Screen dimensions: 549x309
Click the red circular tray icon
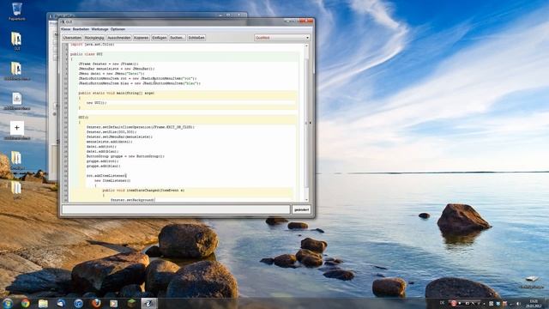point(454,303)
